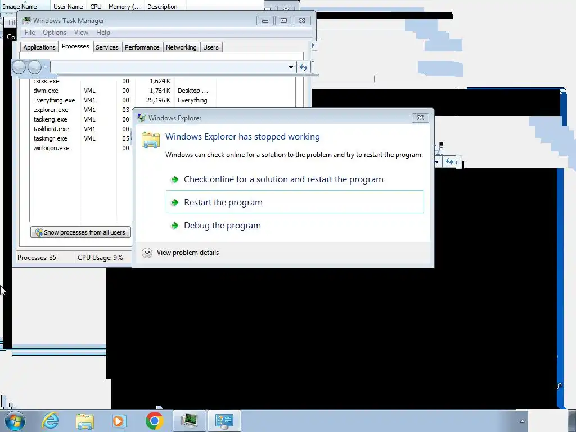Click the back navigation arrow button

pos(19,67)
